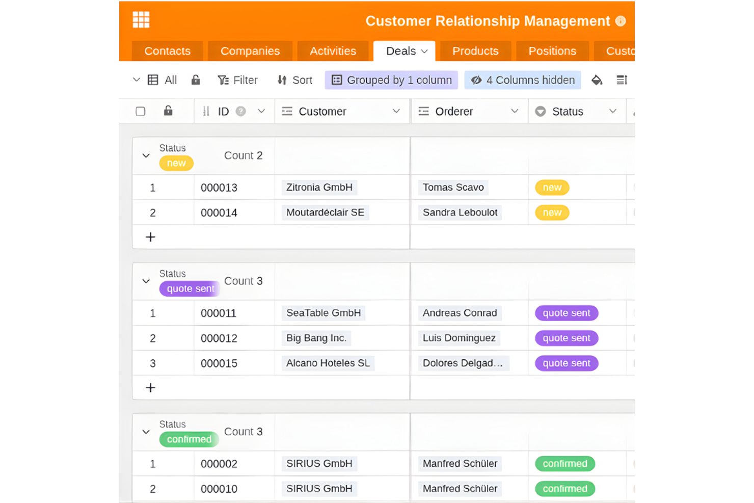Image resolution: width=754 pixels, height=503 pixels.
Task: Click the Customer Relationship Management title
Action: (x=488, y=21)
